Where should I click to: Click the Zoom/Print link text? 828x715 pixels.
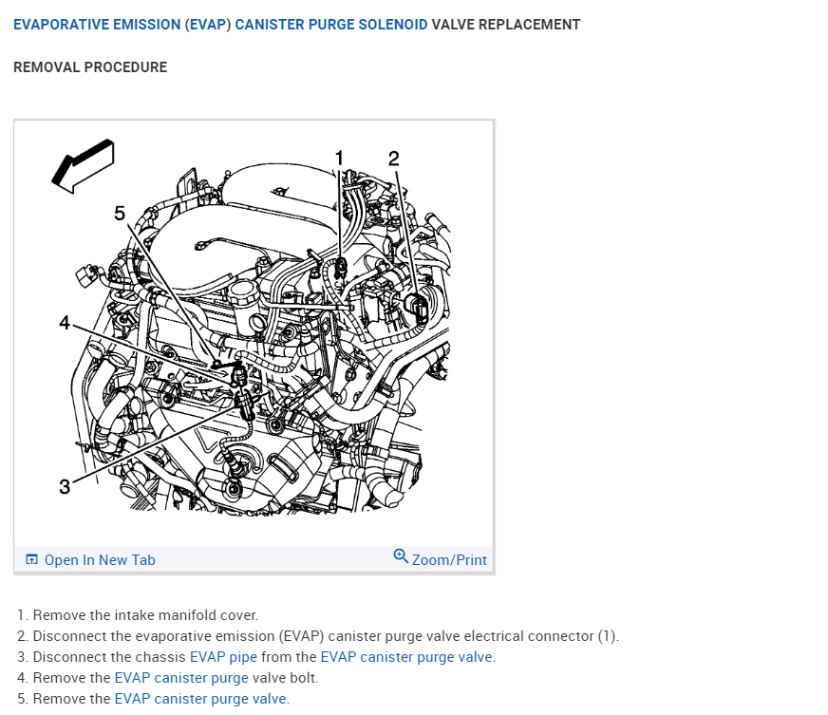(x=449, y=559)
